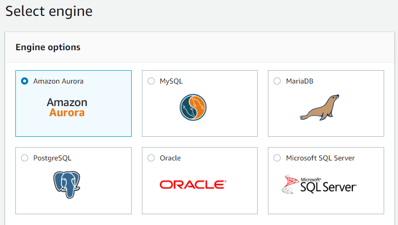
Task: Click the "MySQL" option label text
Action: point(171,81)
